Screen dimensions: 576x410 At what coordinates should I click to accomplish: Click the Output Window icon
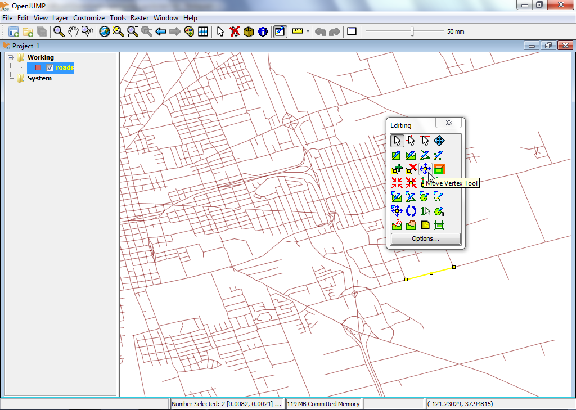click(x=352, y=31)
